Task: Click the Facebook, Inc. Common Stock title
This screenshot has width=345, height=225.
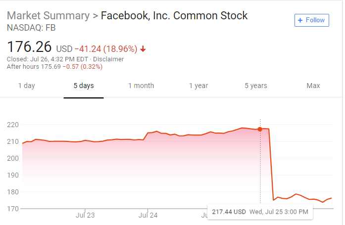Action: coord(174,15)
